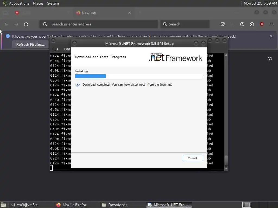Dismiss the Firefox notification bar

click(x=271, y=36)
